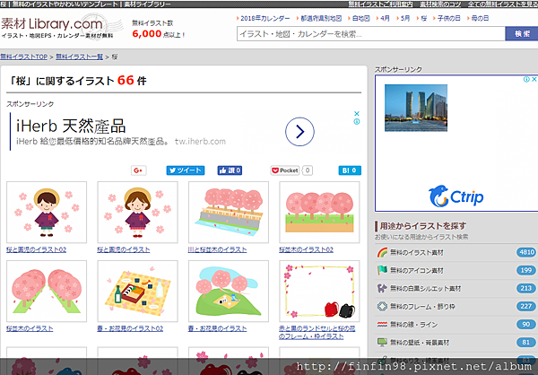
Task: Open the ランドセル frame illustration thumbnail
Action: coord(319,292)
